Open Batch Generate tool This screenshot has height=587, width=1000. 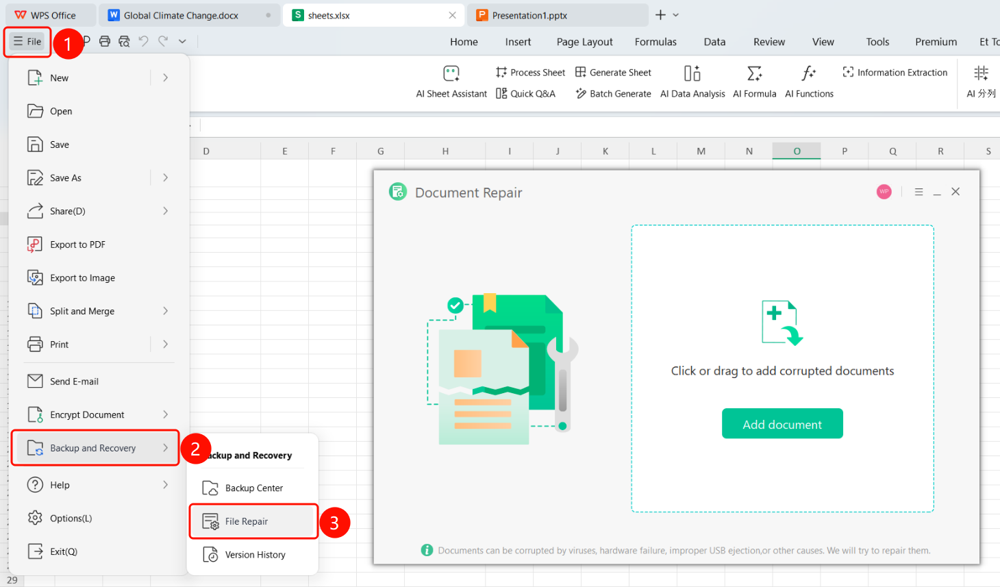tap(614, 94)
